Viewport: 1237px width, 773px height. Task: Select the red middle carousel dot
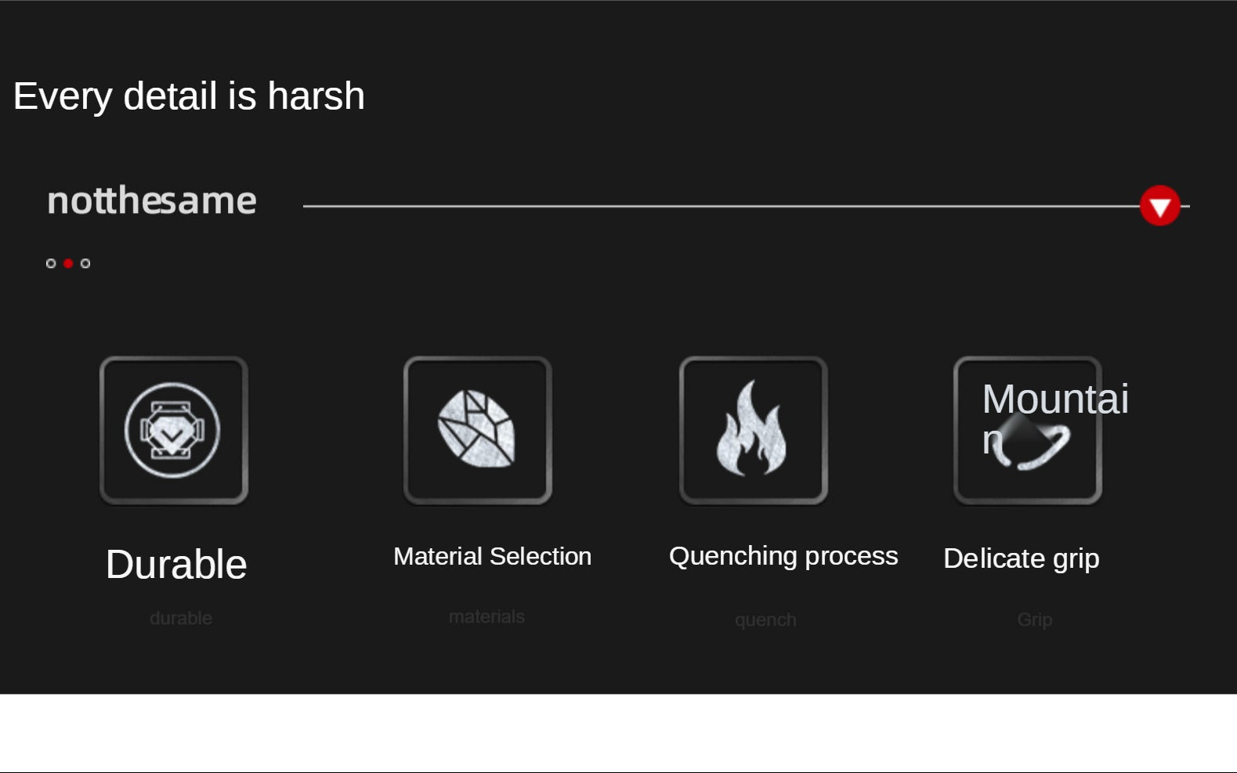tap(68, 263)
